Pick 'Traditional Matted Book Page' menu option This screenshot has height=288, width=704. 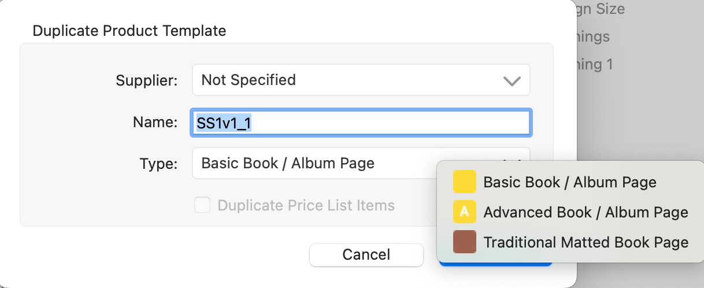[586, 242]
